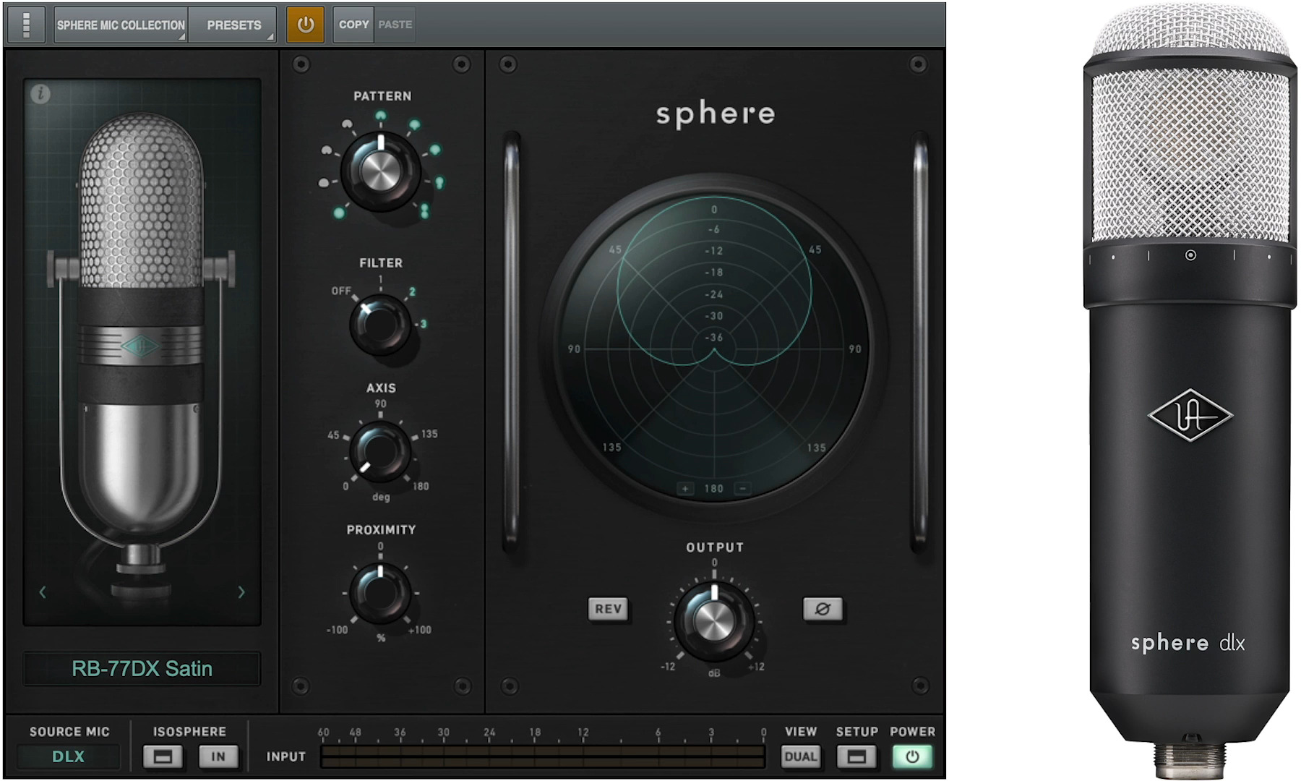Open the Source Mic DLX selector
The image size is (1301, 781).
click(x=68, y=756)
